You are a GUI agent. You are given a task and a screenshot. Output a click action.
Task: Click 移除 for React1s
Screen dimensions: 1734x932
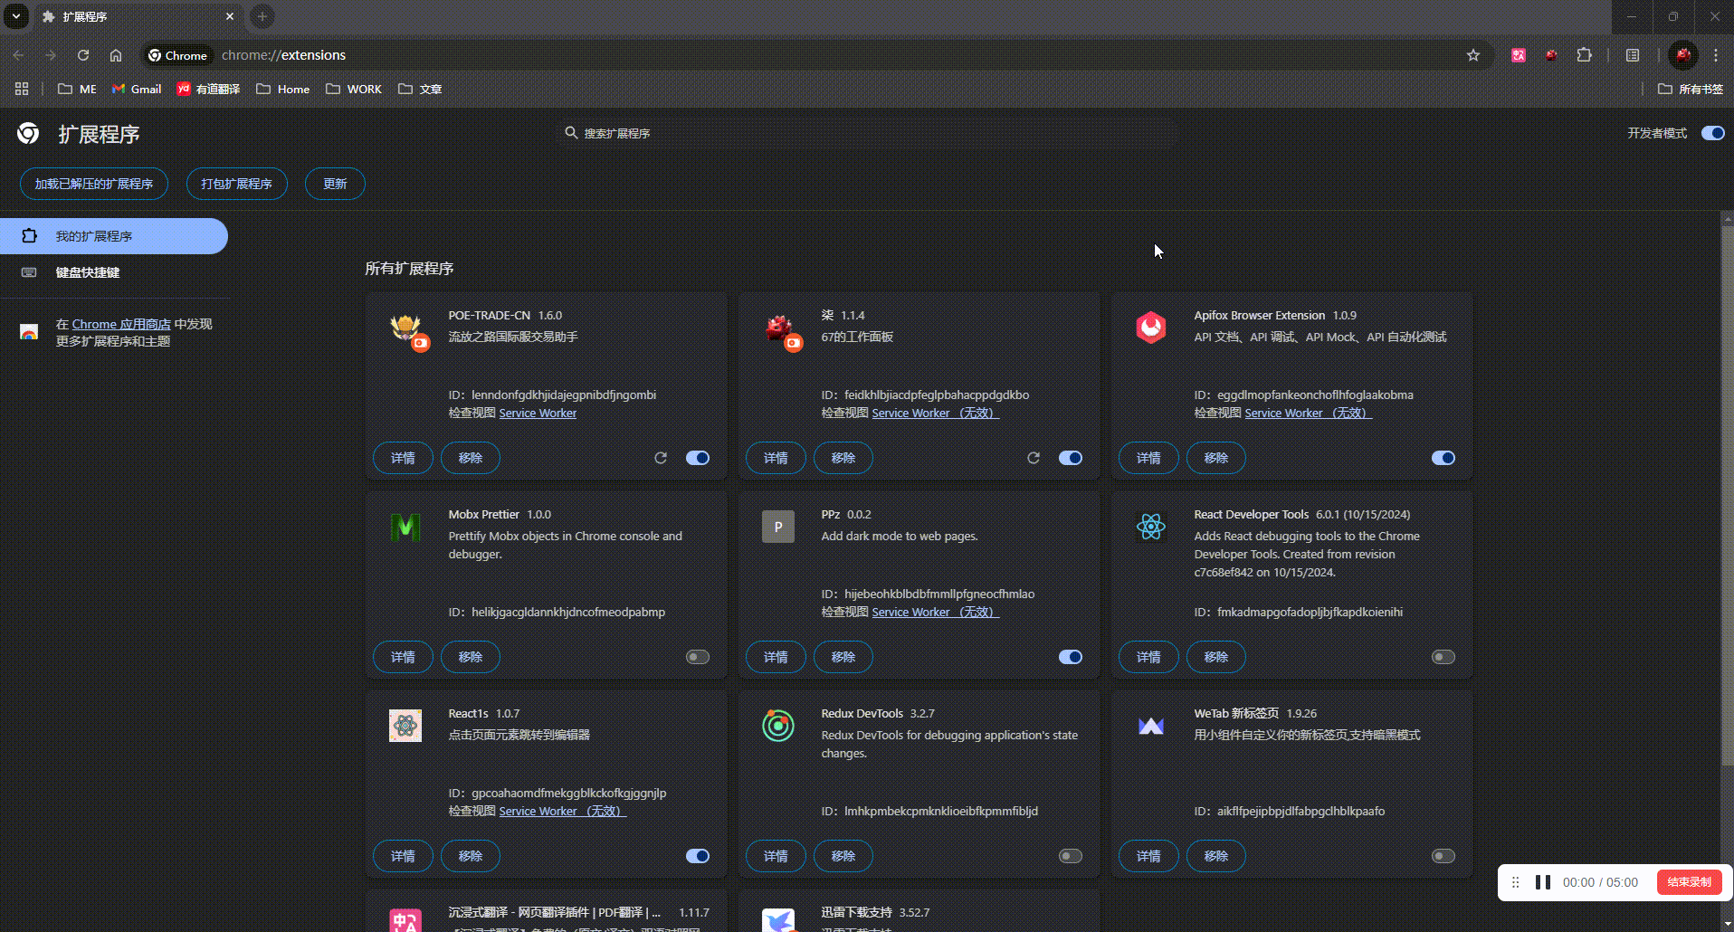(x=471, y=856)
